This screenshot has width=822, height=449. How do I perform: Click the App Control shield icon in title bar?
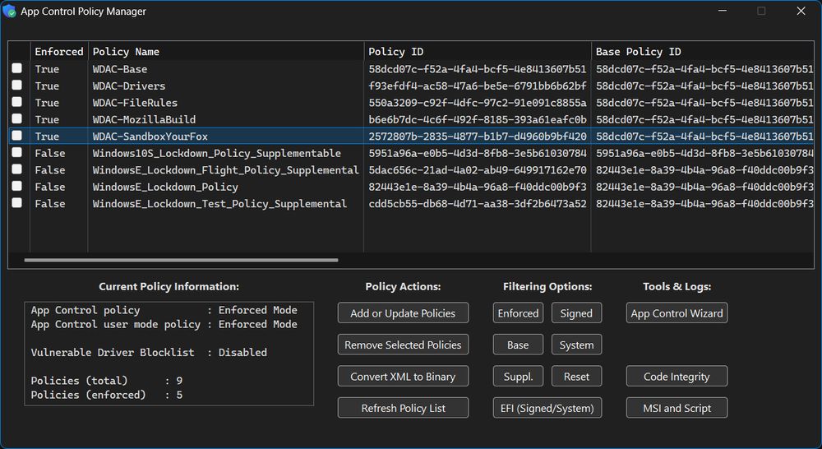point(9,11)
